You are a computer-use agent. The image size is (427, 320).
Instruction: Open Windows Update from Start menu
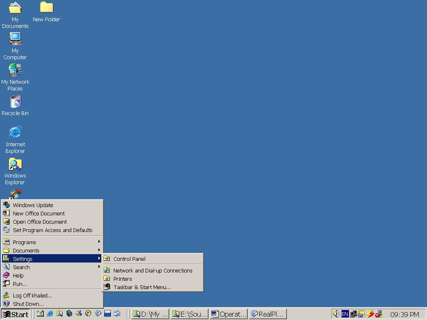click(52, 205)
